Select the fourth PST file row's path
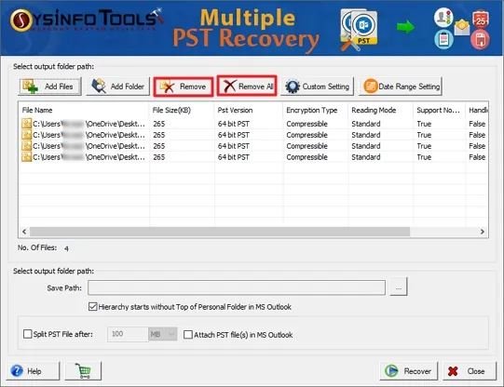 coord(89,157)
